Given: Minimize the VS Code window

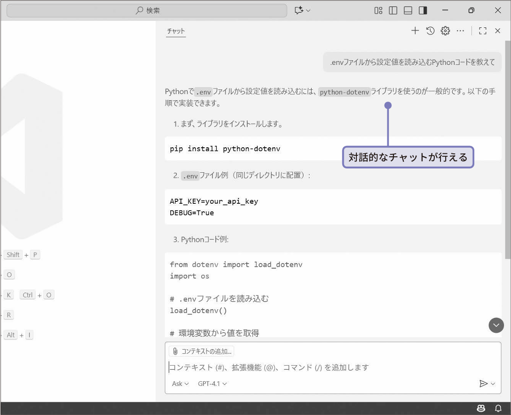Looking at the screenshot, I should pyautogui.click(x=445, y=10).
